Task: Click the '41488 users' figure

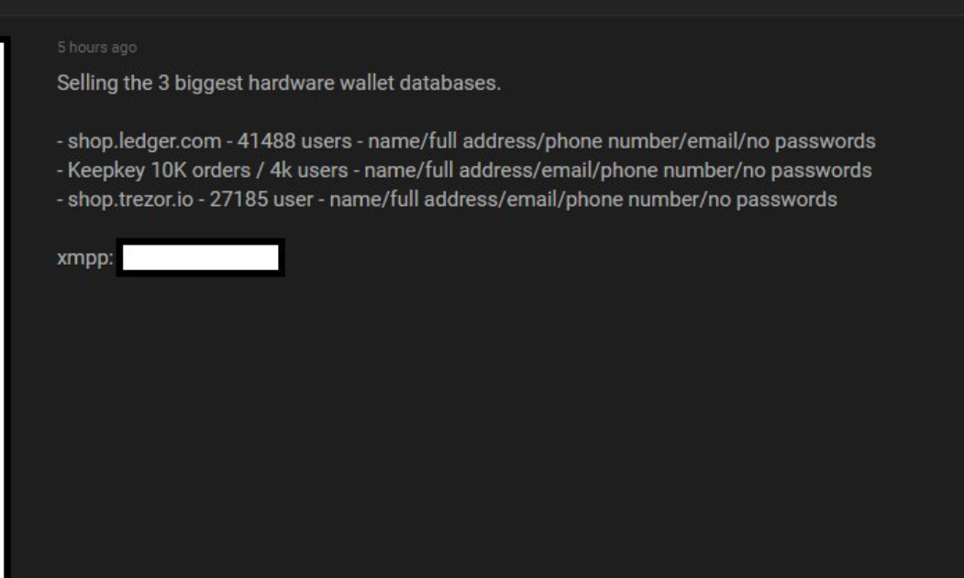Action: [x=294, y=141]
